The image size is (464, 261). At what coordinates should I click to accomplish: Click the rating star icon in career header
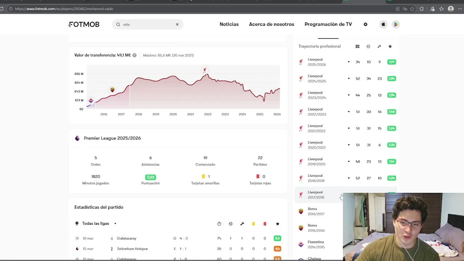click(390, 46)
